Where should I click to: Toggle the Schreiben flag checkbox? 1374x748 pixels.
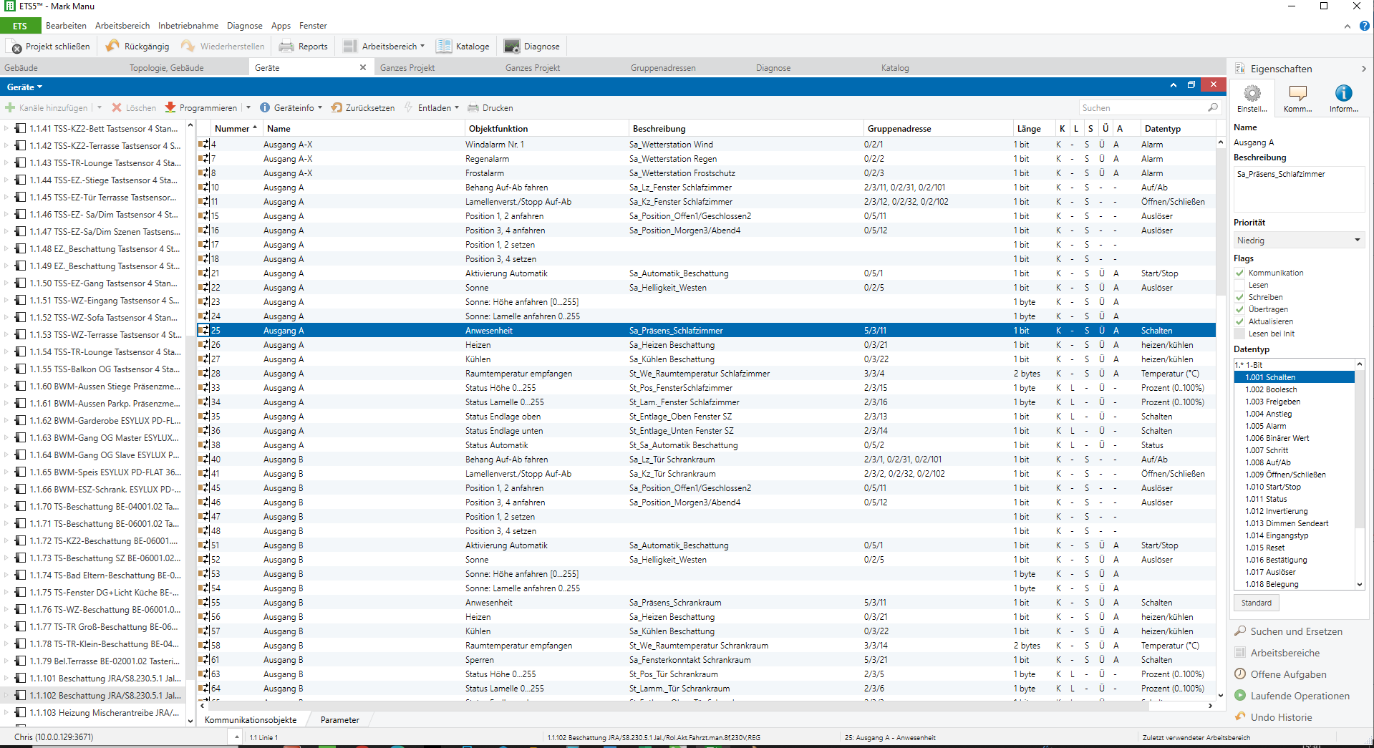click(x=1239, y=297)
